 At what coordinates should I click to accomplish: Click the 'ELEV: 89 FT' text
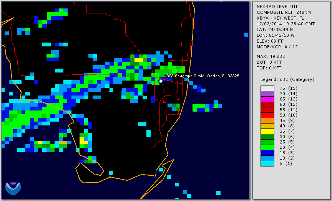coord(270,41)
